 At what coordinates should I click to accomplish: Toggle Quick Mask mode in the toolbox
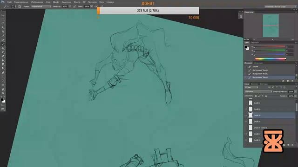point(3,105)
